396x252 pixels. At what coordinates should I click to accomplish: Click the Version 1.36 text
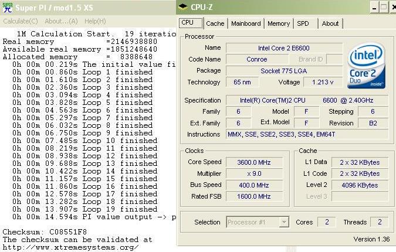(371, 239)
